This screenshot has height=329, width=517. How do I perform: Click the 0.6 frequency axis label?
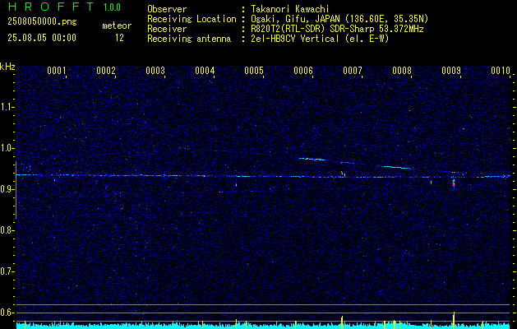tap(7, 313)
